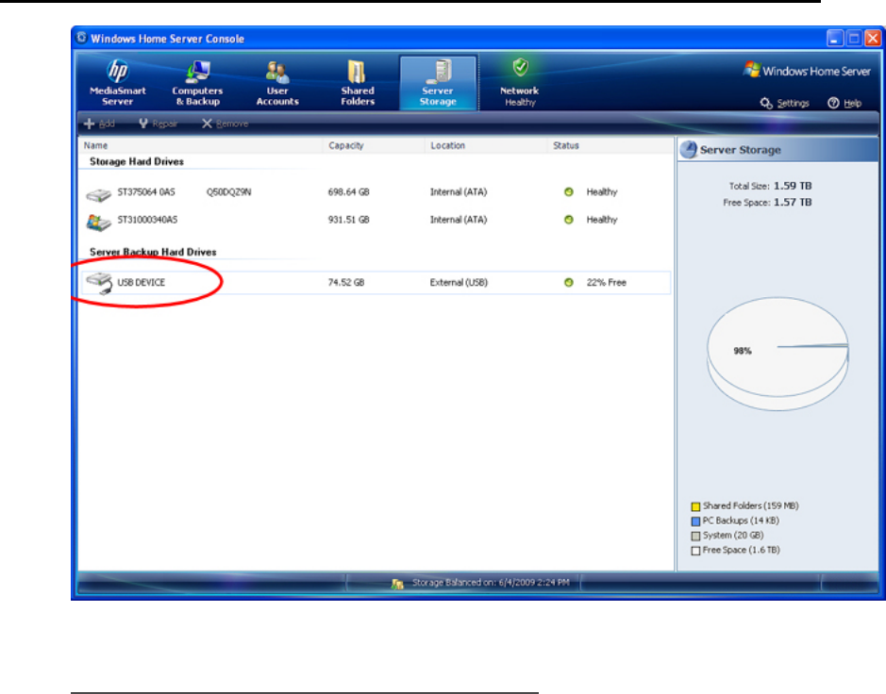This screenshot has height=694, width=886.
Task: Click green status dot for ST31000340AS
Action: click(x=569, y=220)
